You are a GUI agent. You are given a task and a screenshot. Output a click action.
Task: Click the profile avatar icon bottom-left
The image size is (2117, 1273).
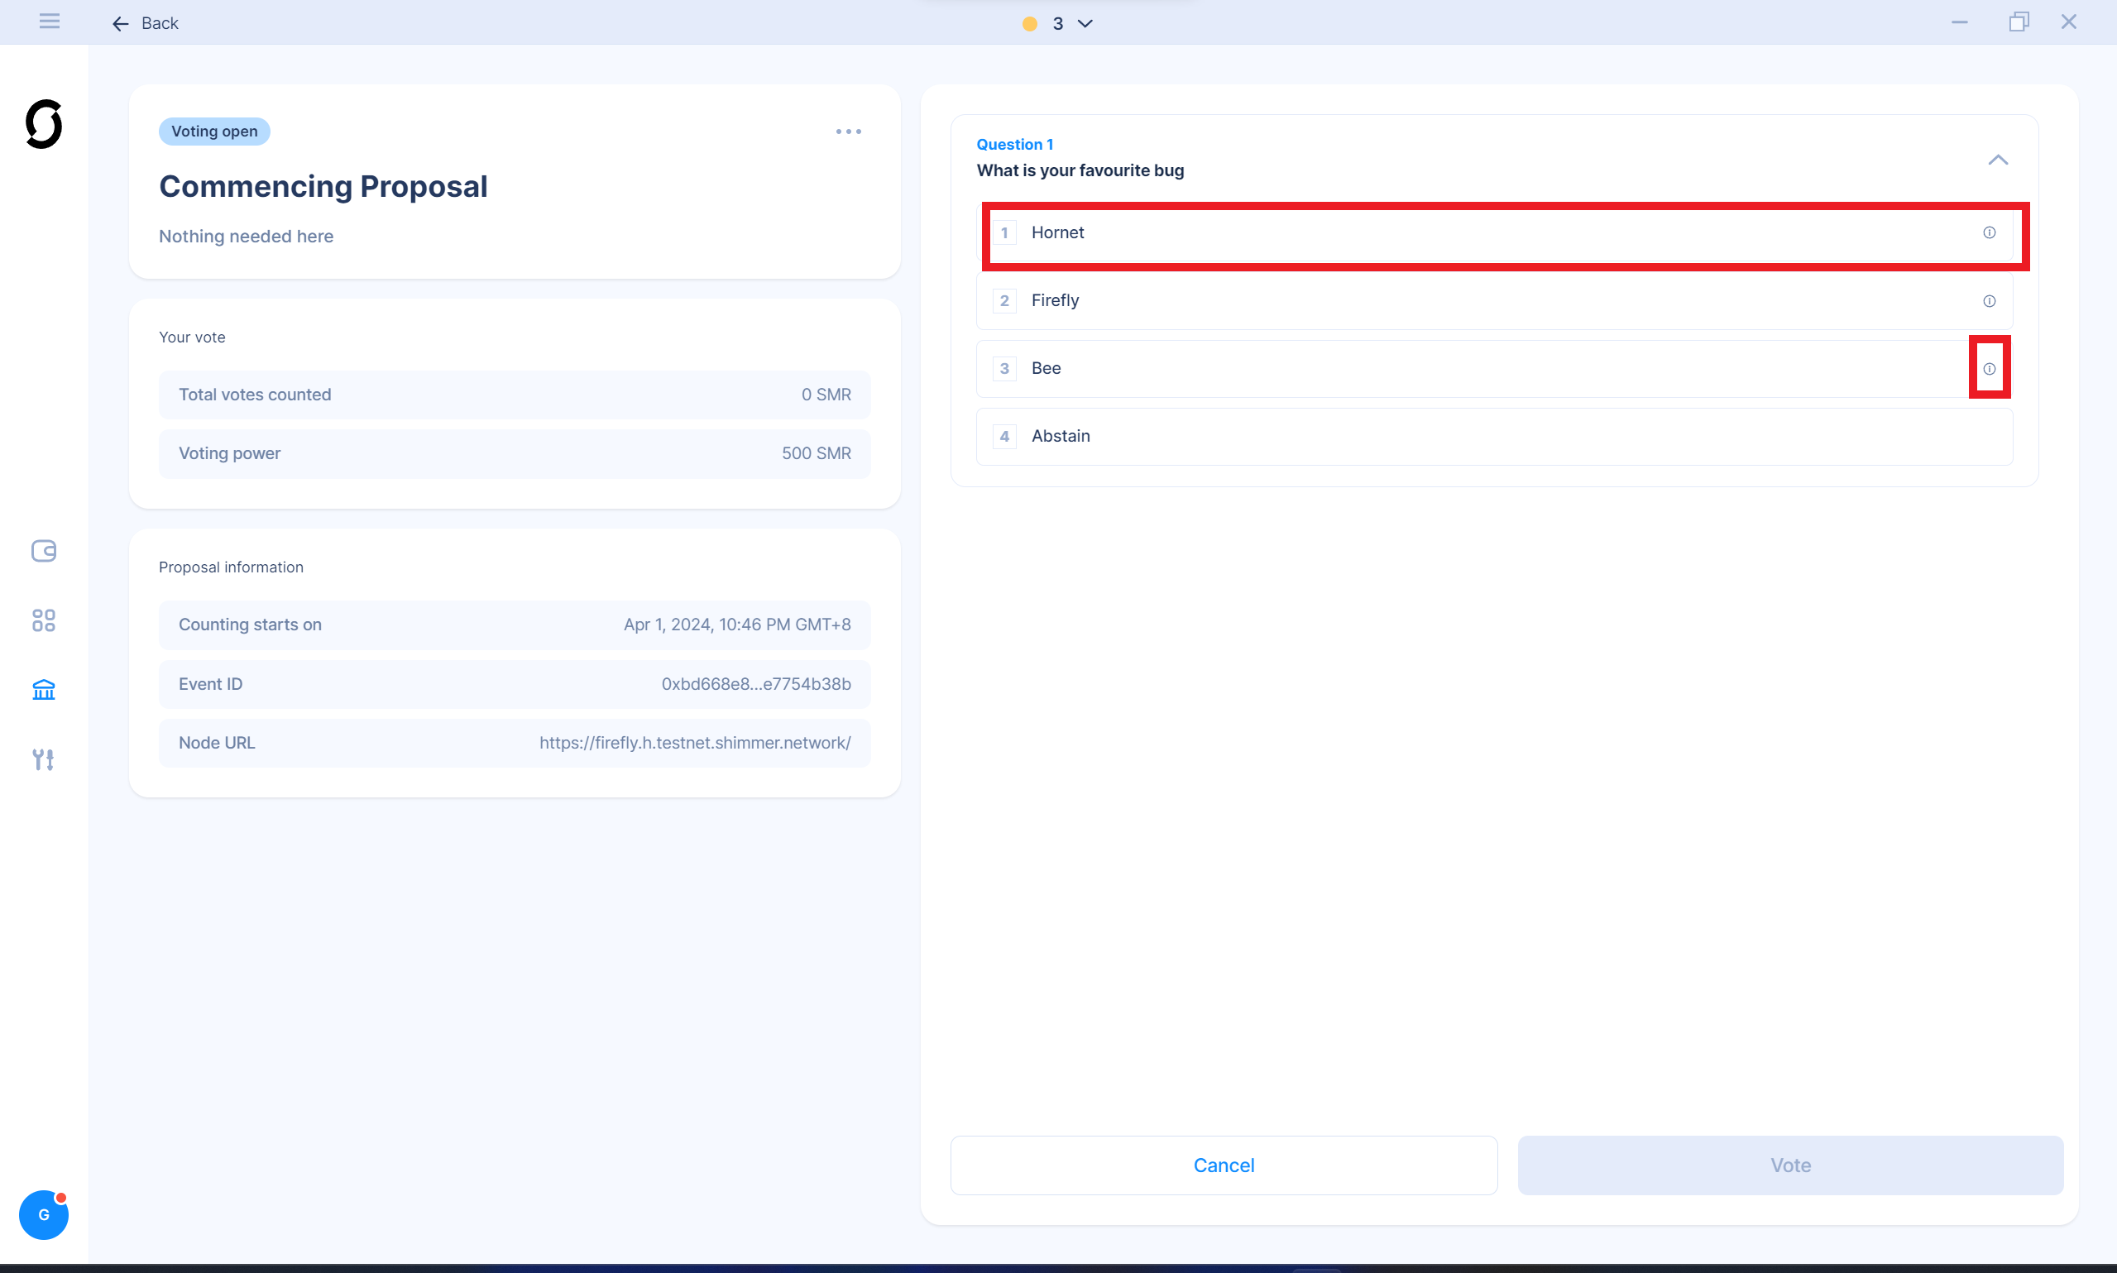coord(44,1214)
